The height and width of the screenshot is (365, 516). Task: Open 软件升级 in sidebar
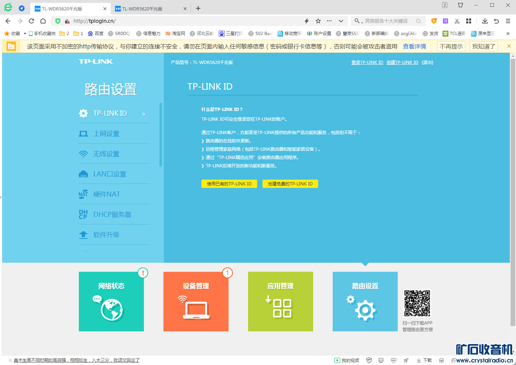[114, 235]
